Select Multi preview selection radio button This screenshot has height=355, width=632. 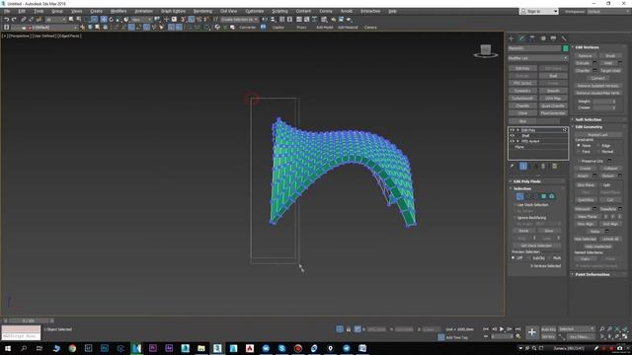549,257
